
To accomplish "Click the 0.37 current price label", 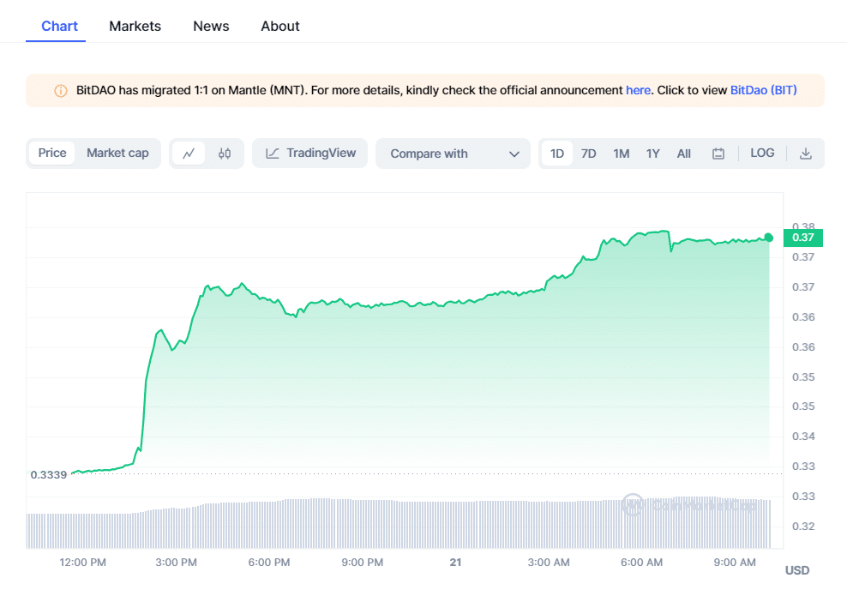I will click(802, 238).
